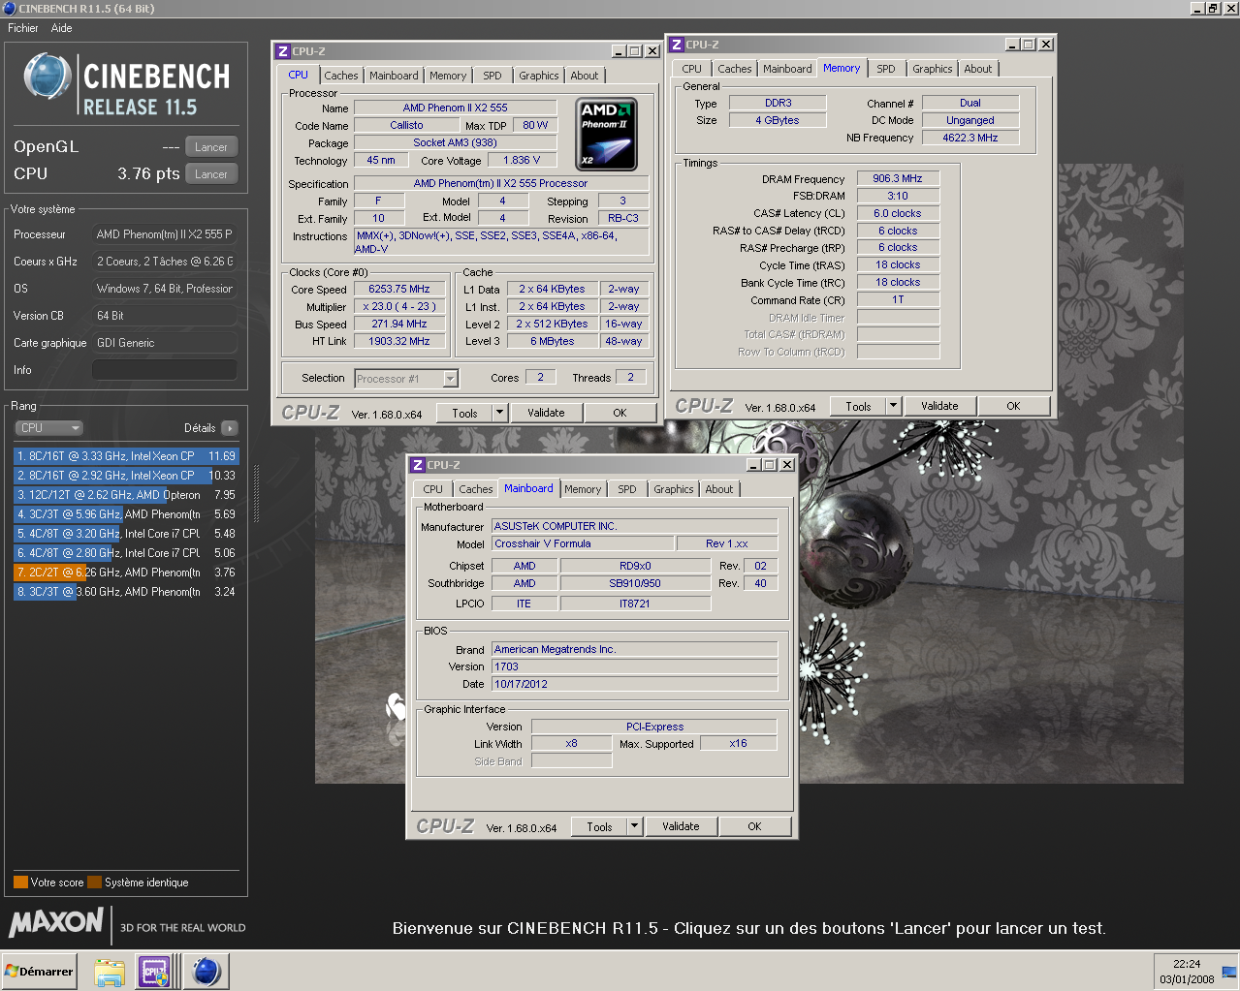The width and height of the screenshot is (1240, 991).
Task: Select Graphics tab in Mainboard window
Action: click(x=674, y=489)
